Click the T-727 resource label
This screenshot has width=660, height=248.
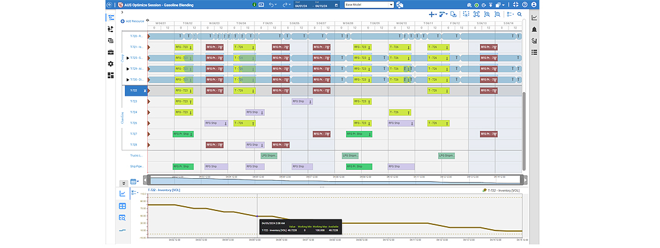click(134, 134)
